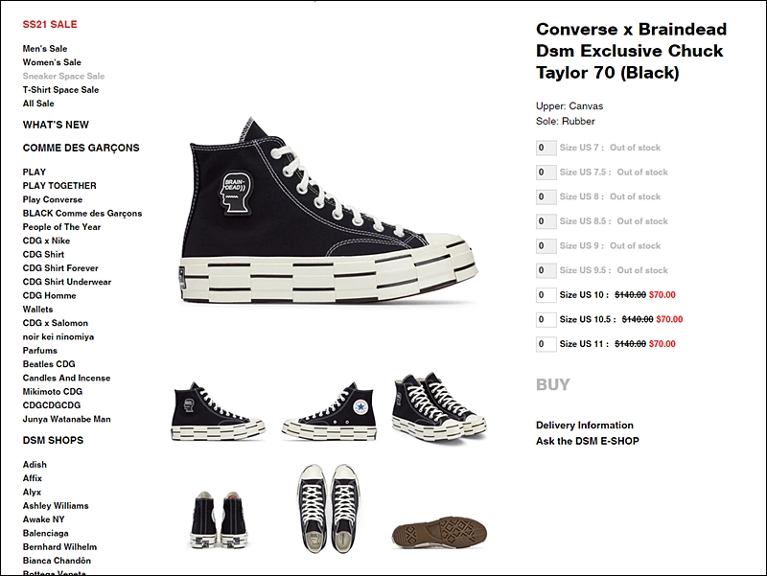Focus the quantity field for Size US 10
Viewport: 767px width, 576px height.
pyautogui.click(x=546, y=295)
